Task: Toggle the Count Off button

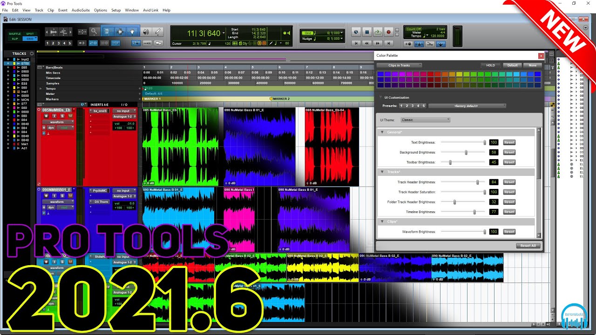Action: pos(414,29)
